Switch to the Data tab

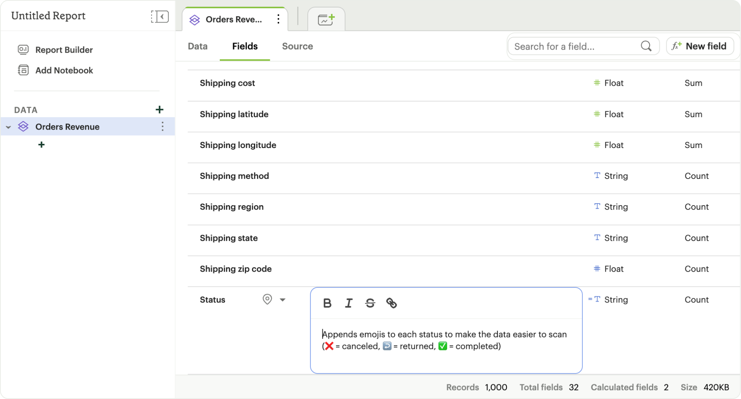198,46
